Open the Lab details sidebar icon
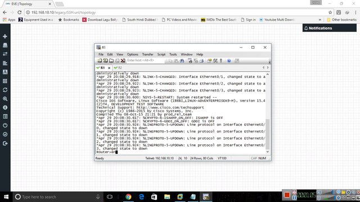The image size is (360, 202). point(5,117)
